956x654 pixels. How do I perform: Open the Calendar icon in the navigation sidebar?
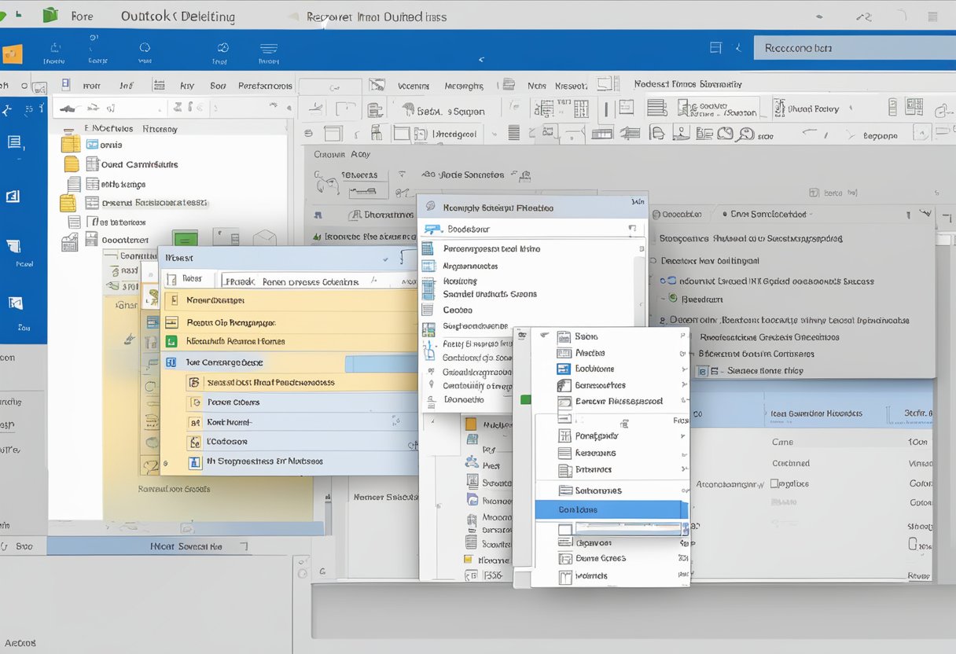point(24,197)
